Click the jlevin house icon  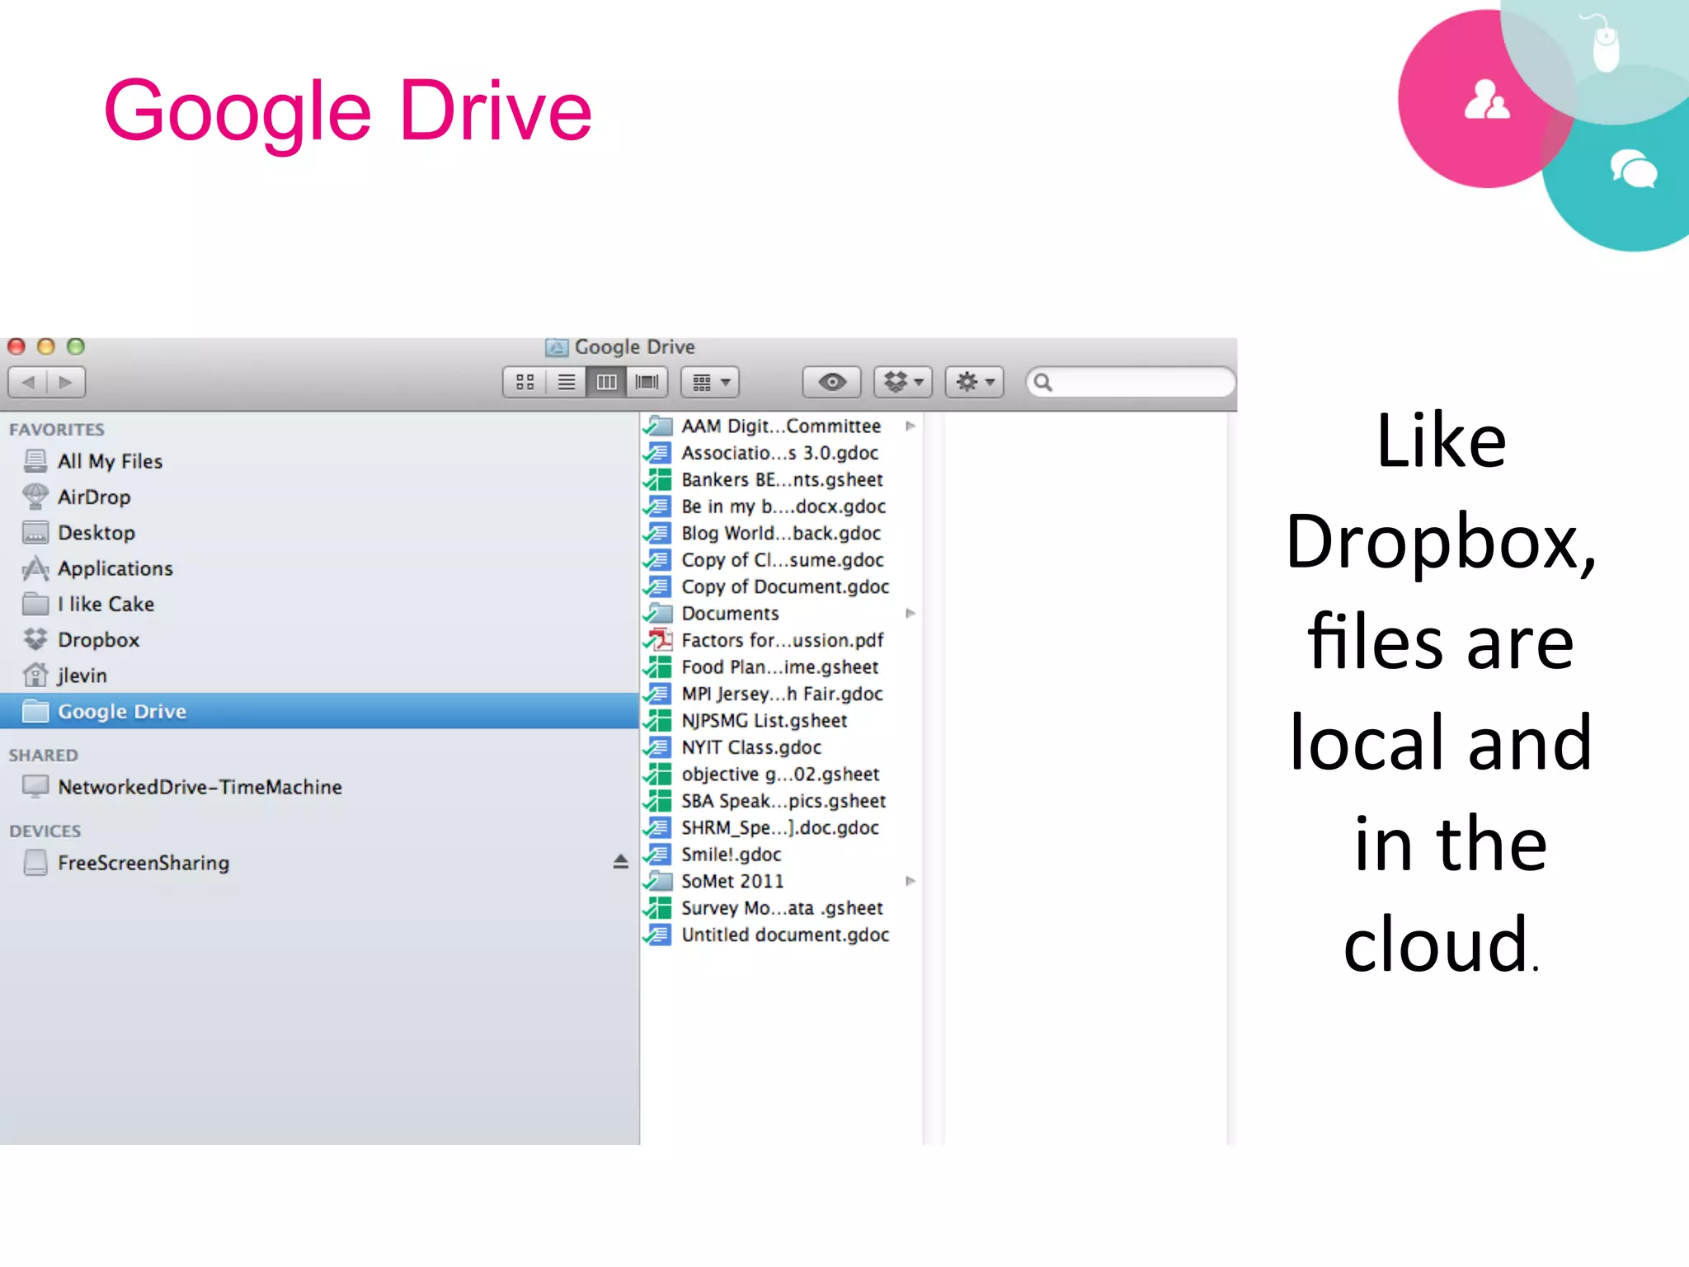[35, 675]
